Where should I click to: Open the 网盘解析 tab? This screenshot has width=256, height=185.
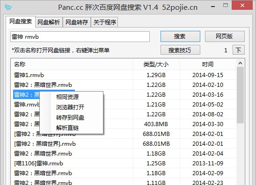(x=49, y=22)
